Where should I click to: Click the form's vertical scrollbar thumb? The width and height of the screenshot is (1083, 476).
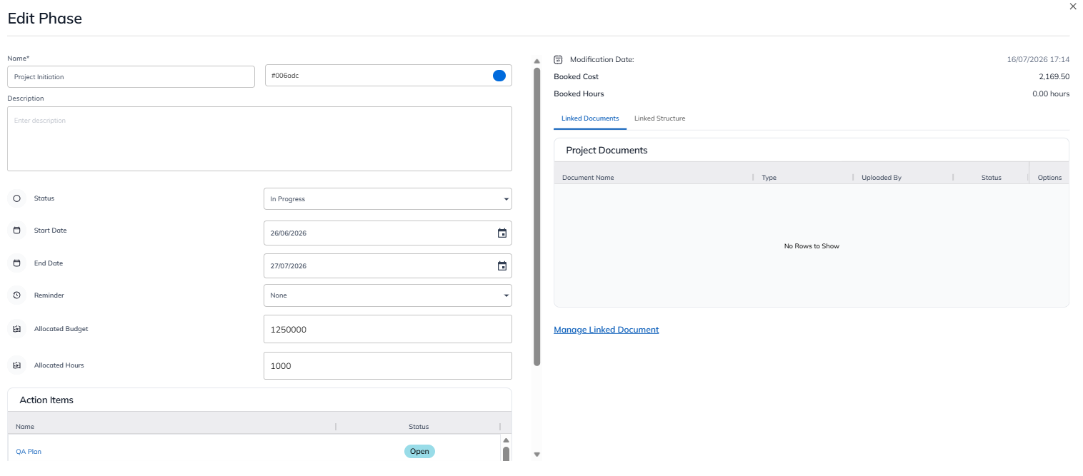coord(537,217)
